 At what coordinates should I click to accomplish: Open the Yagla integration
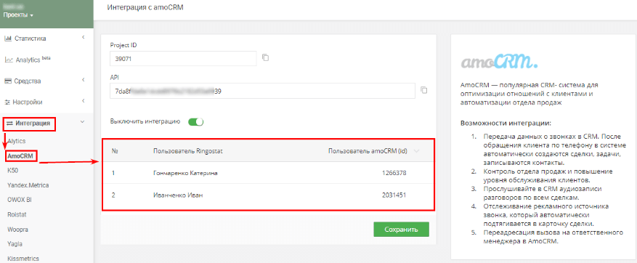15,244
